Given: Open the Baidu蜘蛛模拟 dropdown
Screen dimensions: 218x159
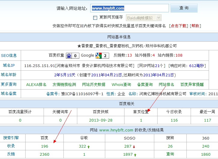Looking at the screenshot, I should coord(144,18).
